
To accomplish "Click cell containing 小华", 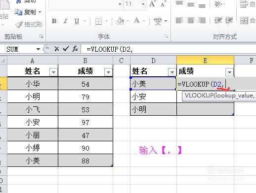I will (x=33, y=84).
